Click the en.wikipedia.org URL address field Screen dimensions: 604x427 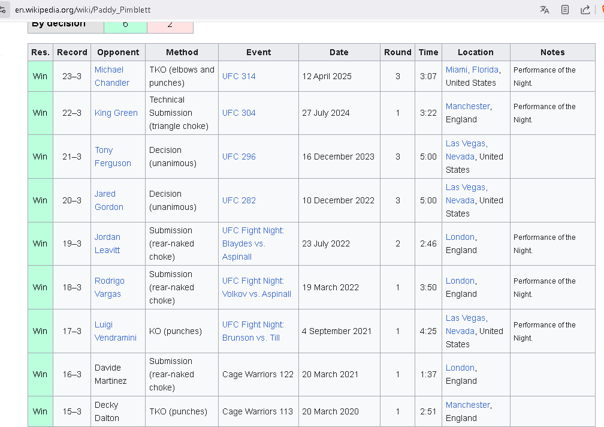coord(83,10)
